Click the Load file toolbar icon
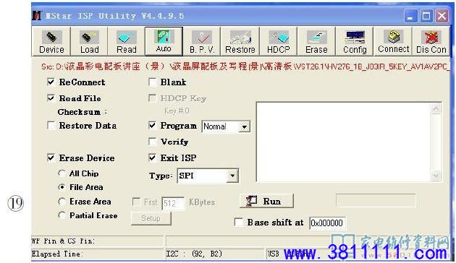The width and height of the screenshot is (456, 263). point(89,41)
